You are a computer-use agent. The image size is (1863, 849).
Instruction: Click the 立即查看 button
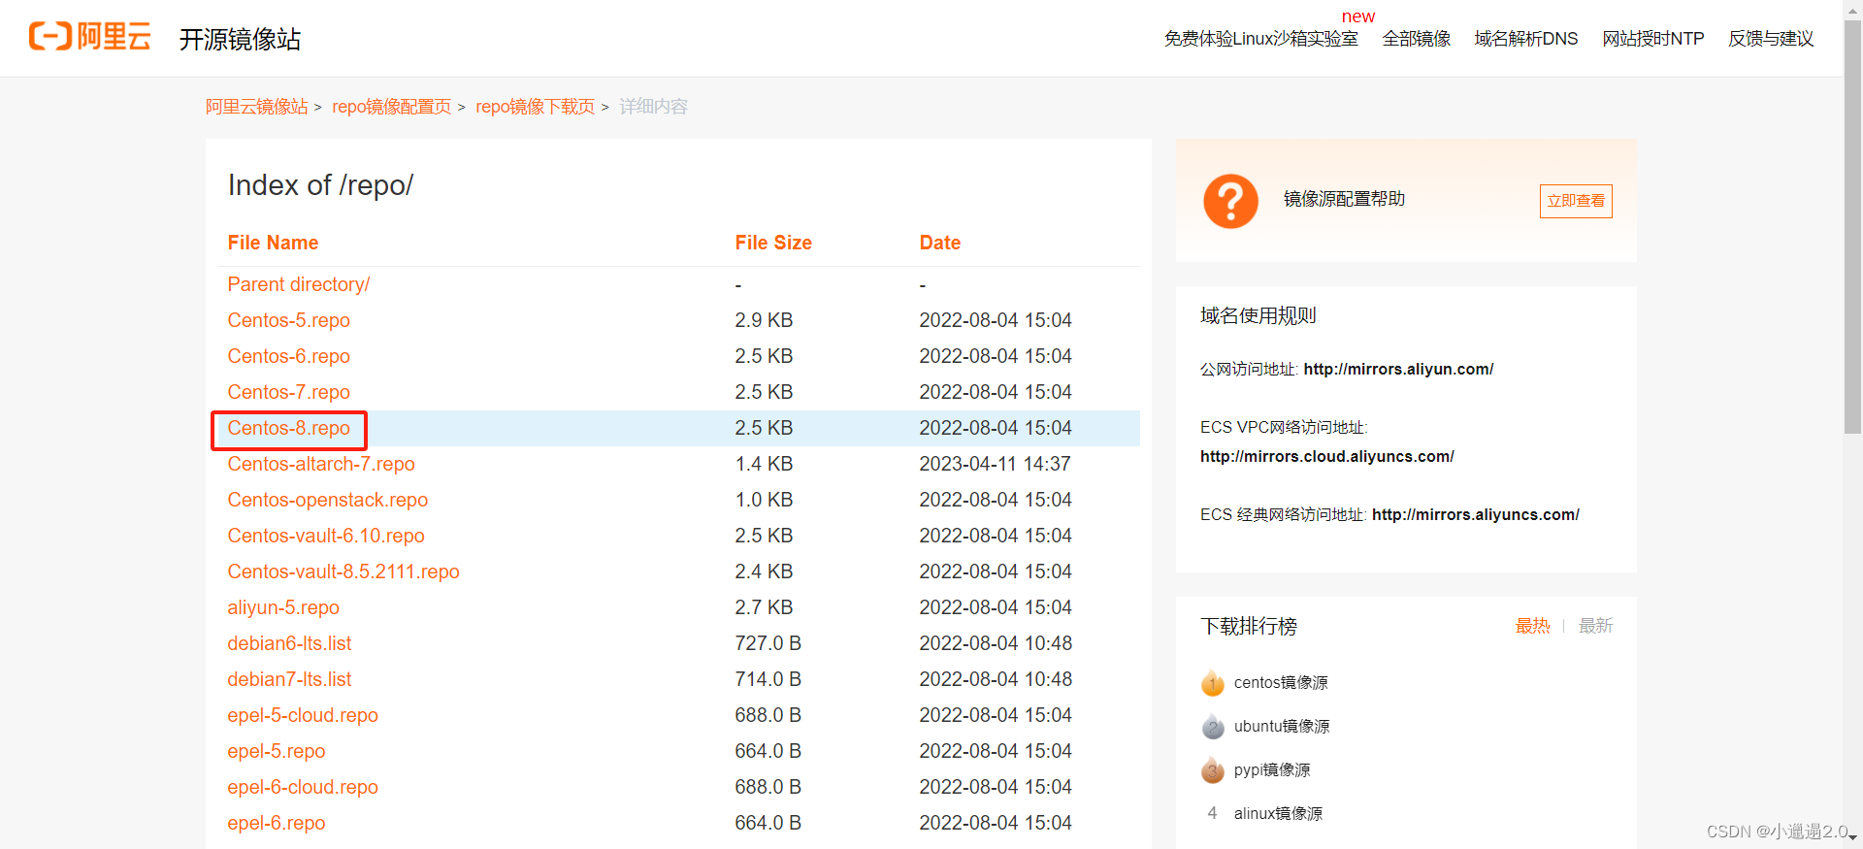pyautogui.click(x=1576, y=201)
